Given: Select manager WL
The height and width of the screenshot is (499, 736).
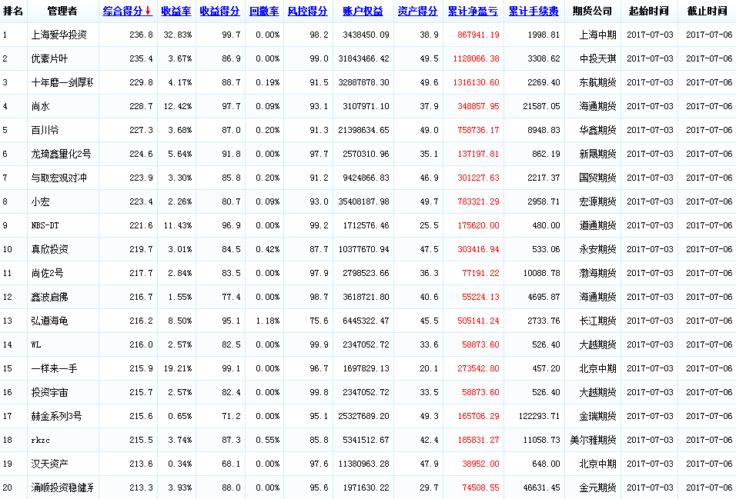Looking at the screenshot, I should coord(36,344).
